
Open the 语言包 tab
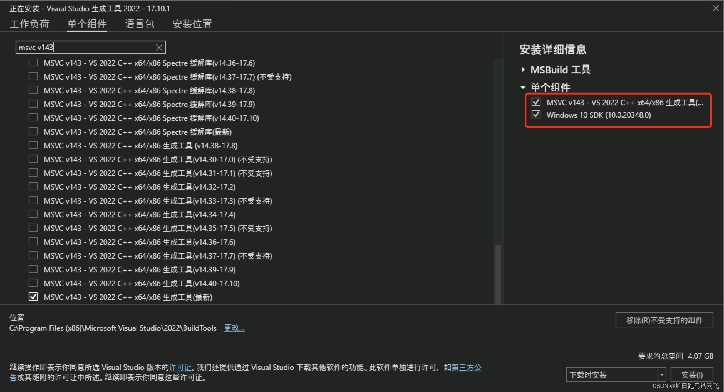pos(140,24)
